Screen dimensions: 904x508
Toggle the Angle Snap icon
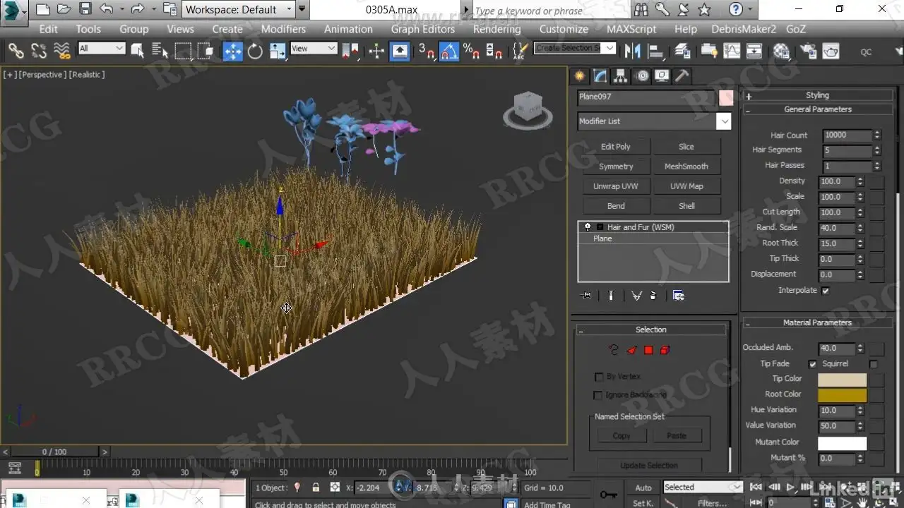pyautogui.click(x=449, y=51)
